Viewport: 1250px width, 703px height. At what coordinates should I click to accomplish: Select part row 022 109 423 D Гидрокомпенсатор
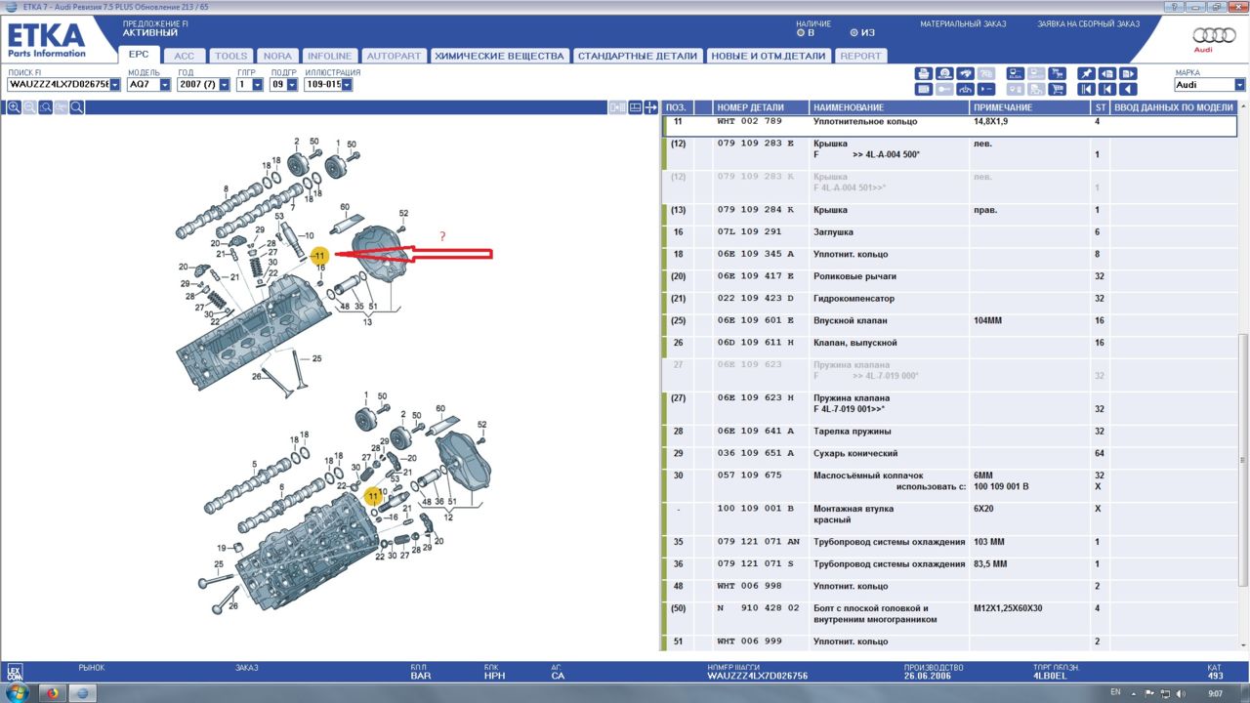949,299
